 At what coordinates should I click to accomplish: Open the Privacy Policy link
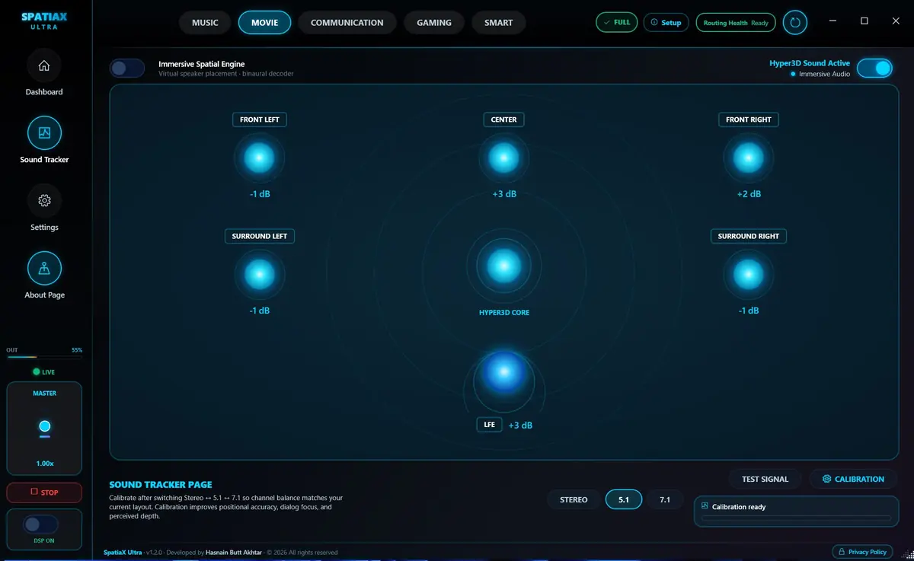[x=862, y=552]
